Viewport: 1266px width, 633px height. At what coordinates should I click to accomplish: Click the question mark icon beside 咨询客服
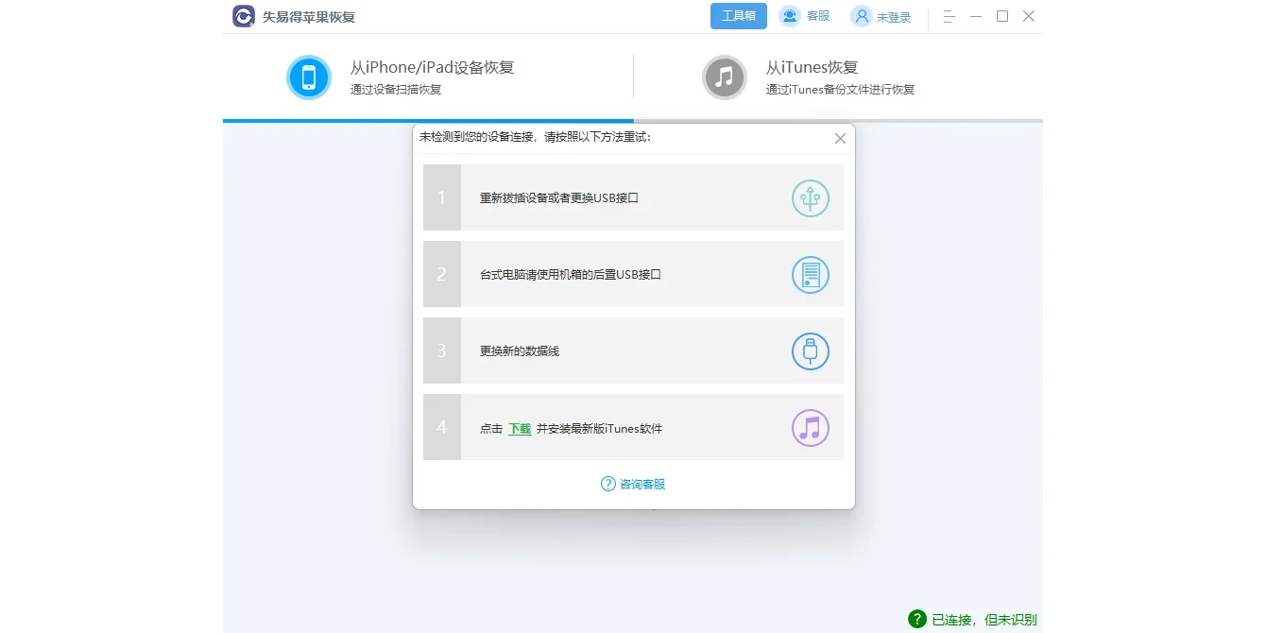608,484
